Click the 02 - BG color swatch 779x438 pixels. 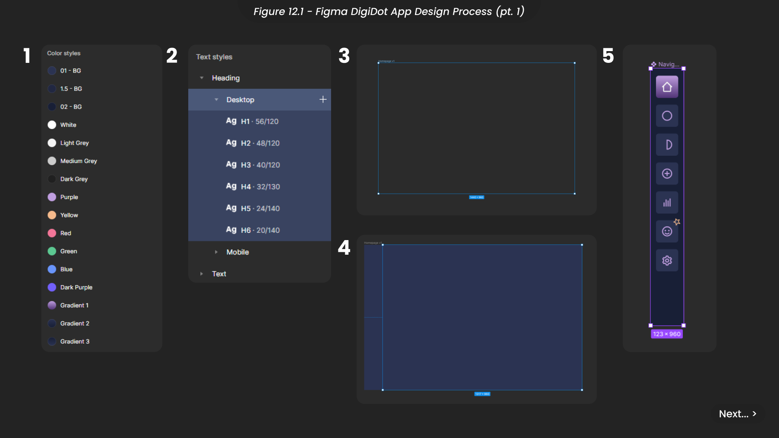pyautogui.click(x=52, y=107)
